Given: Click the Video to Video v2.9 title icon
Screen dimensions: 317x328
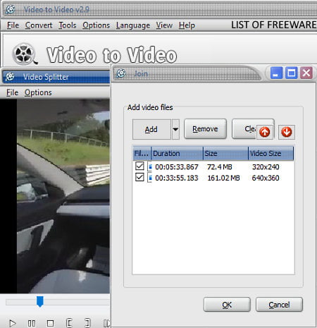Looking at the screenshot, I should click(x=11, y=9).
